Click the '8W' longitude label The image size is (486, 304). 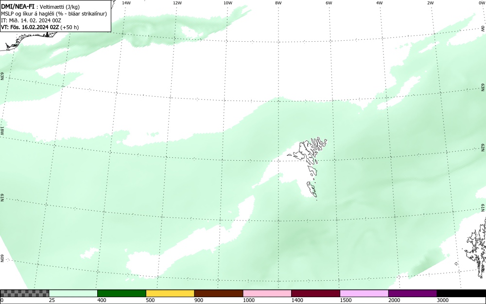[x=278, y=3]
